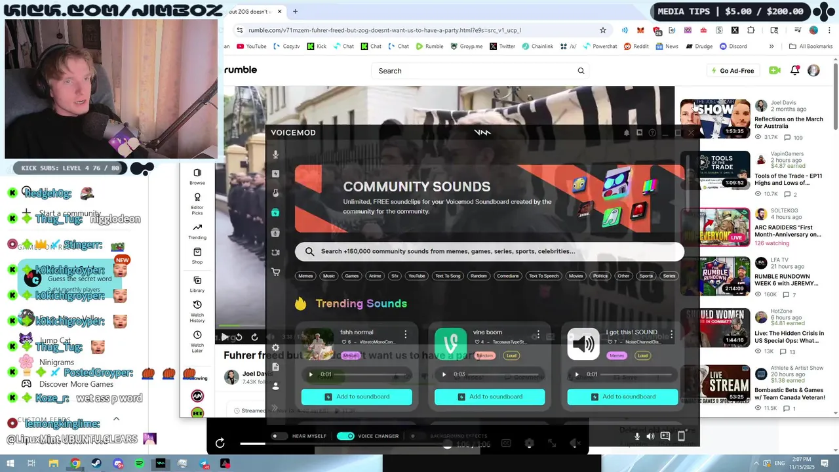Open Rumble notifications bell
The width and height of the screenshot is (839, 472).
click(x=795, y=71)
